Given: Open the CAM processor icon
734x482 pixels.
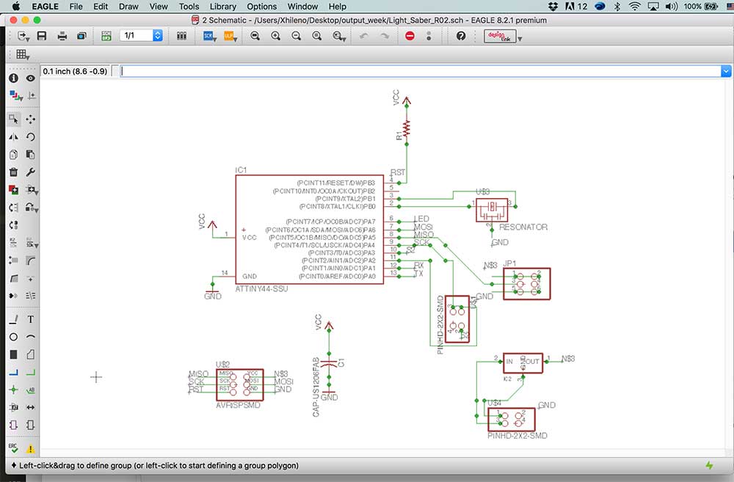Looking at the screenshot, I should 81,36.
